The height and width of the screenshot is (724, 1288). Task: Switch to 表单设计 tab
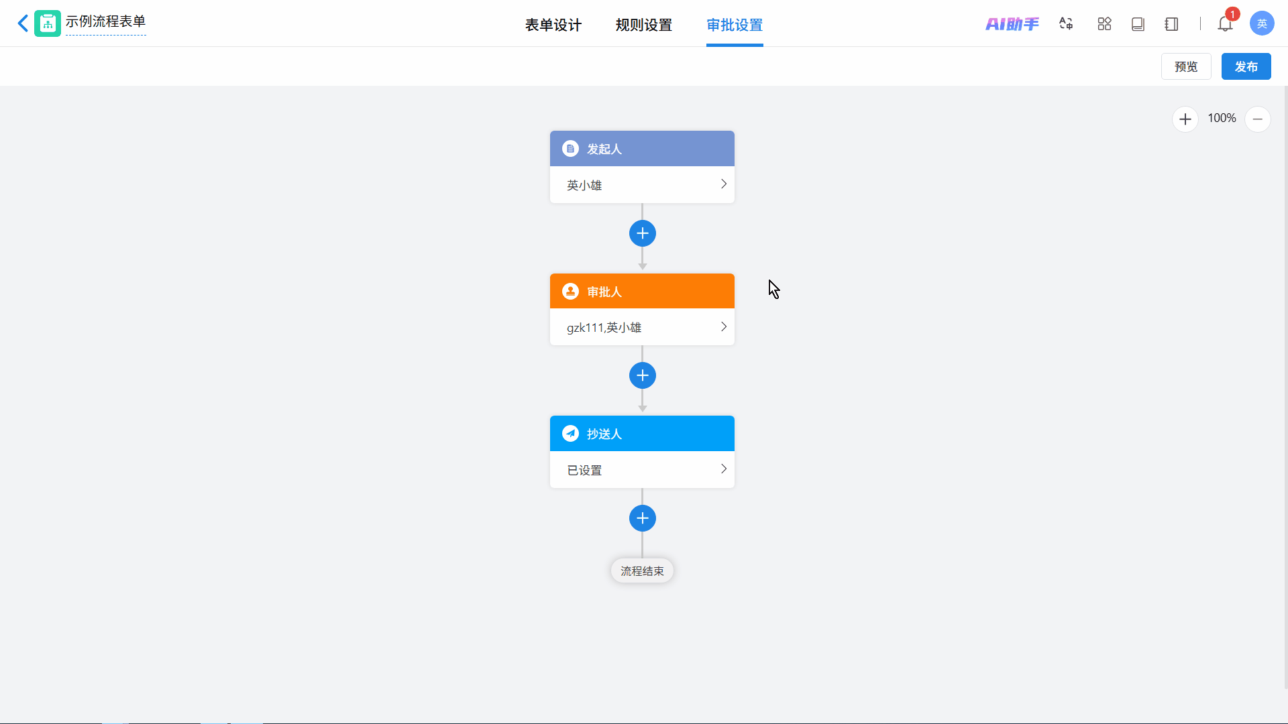[x=553, y=25]
